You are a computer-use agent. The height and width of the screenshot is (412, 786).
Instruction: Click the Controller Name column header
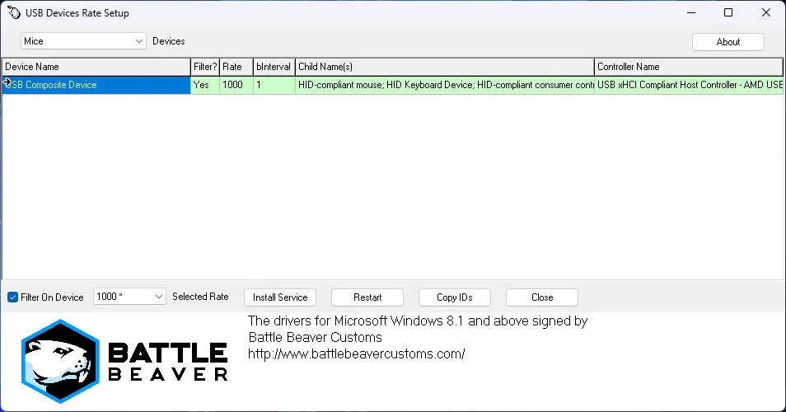(688, 67)
